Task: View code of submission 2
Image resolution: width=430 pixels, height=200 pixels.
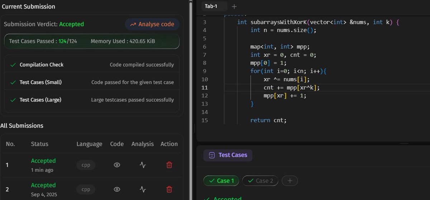Action: click(117, 189)
